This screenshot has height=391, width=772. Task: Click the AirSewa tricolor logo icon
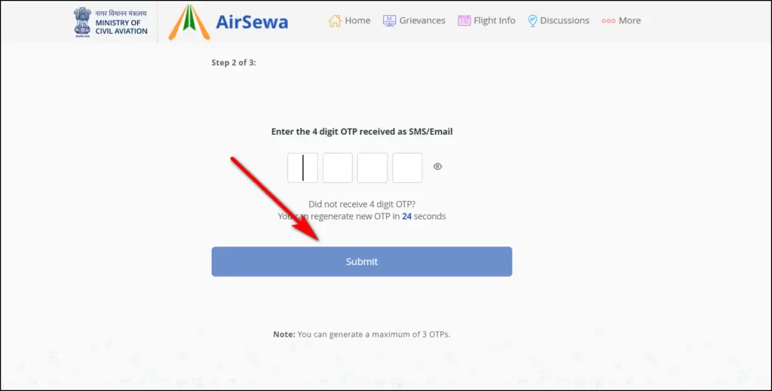pos(189,22)
